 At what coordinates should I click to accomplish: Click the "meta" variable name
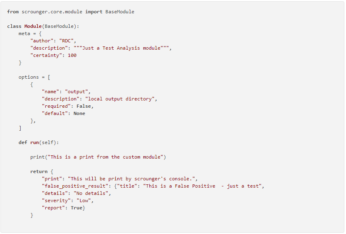(x=24, y=33)
